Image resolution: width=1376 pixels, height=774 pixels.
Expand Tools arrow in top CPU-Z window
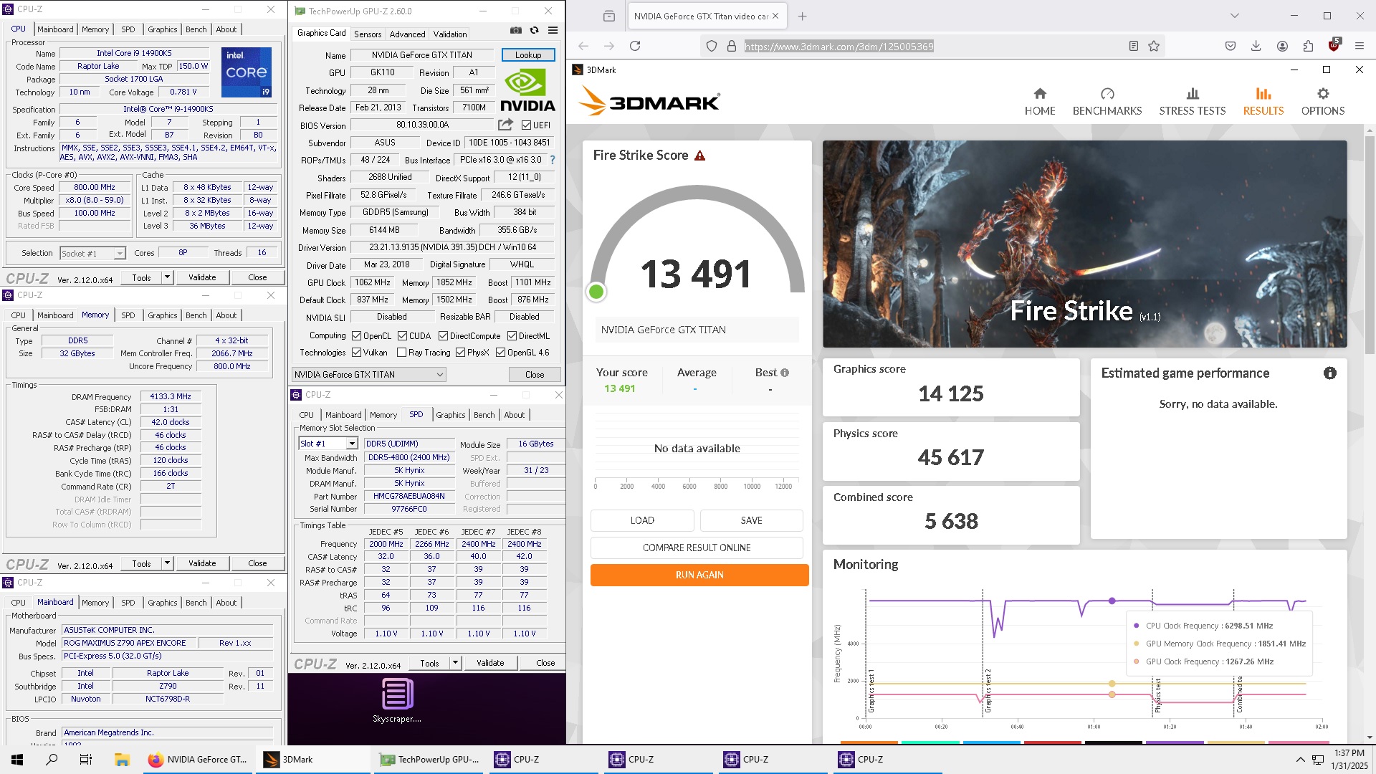[x=167, y=277]
